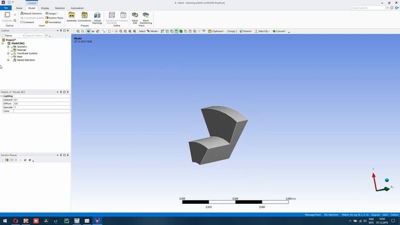Open the Windows notification center
This screenshot has height=225, width=400.
point(393,221)
